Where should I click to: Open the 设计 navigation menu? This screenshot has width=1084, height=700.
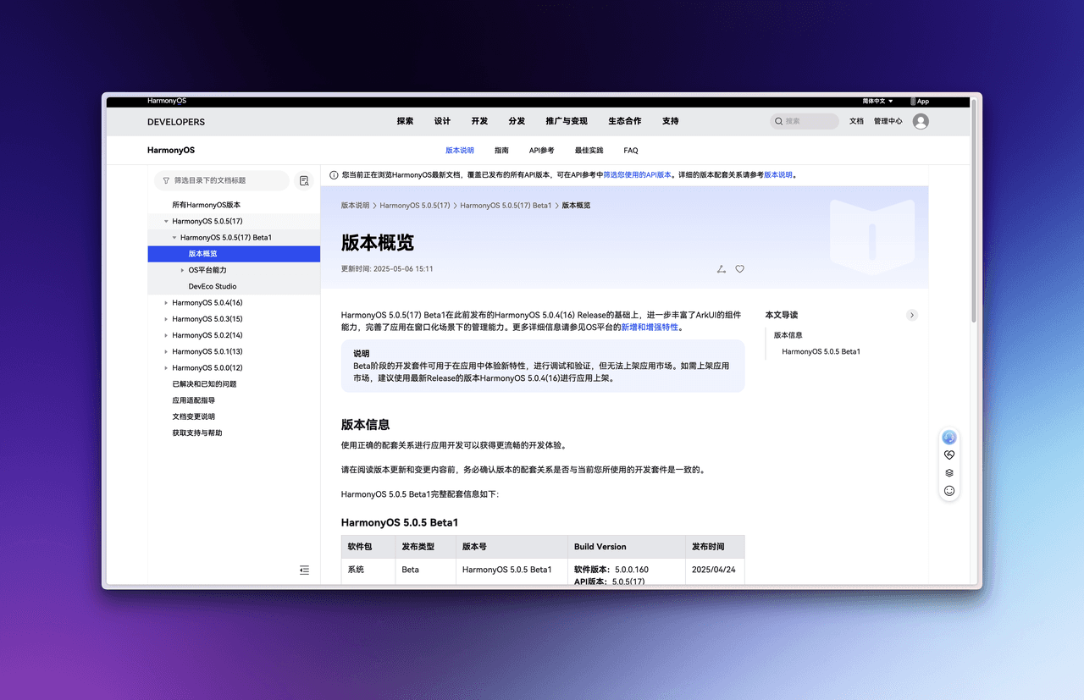(x=442, y=121)
